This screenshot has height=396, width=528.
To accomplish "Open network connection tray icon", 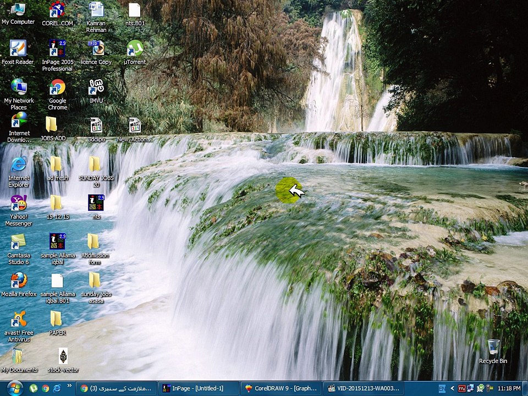I will [470, 389].
